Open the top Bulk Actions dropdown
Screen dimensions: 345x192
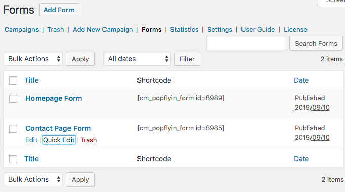click(33, 59)
